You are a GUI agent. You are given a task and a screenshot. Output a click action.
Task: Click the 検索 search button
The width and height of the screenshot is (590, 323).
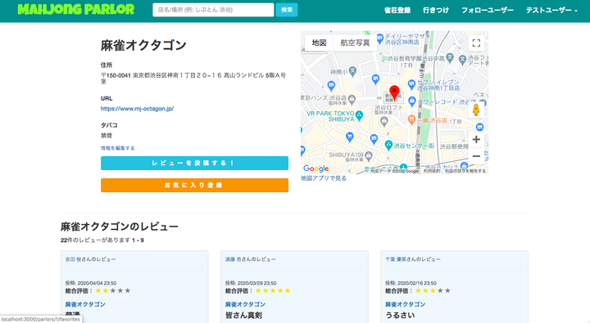coord(287,10)
